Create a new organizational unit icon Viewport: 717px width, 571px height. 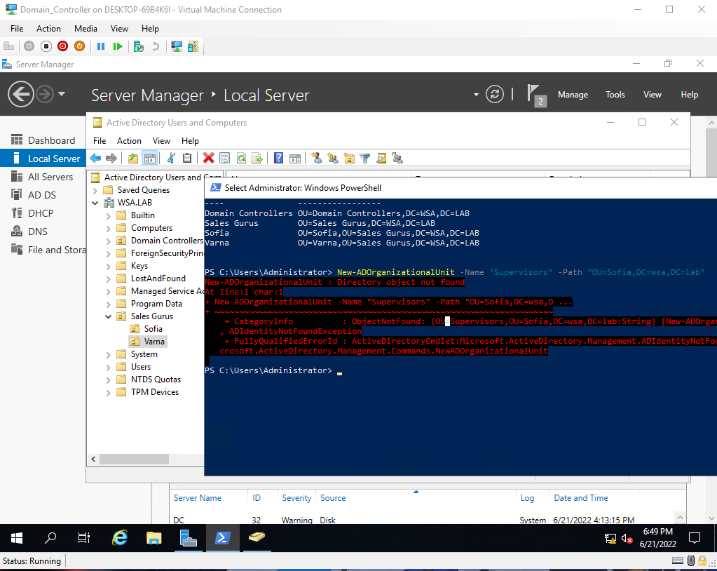pyautogui.click(x=349, y=159)
